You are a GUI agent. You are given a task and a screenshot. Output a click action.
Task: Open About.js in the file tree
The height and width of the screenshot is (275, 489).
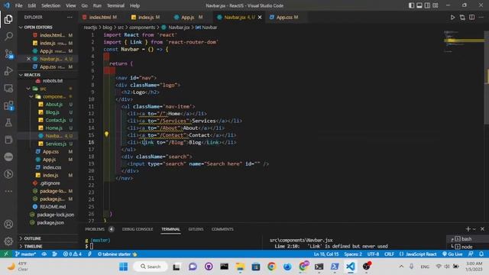coord(54,105)
